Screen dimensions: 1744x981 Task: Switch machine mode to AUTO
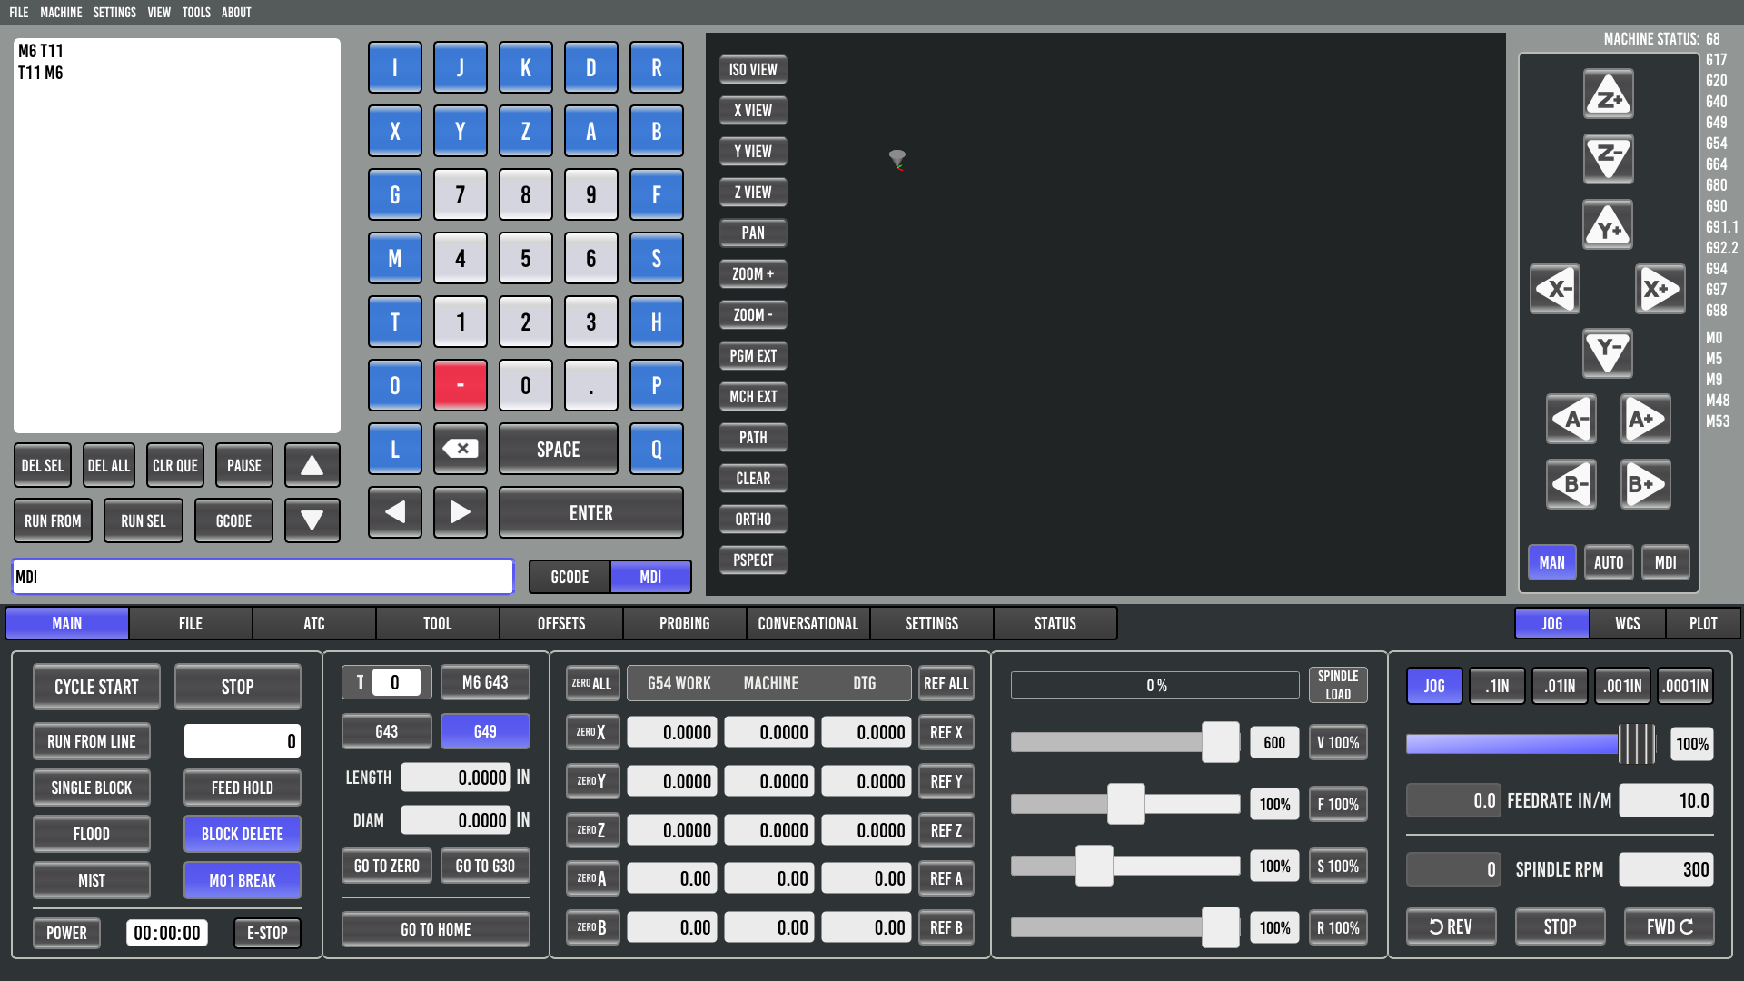pos(1608,562)
